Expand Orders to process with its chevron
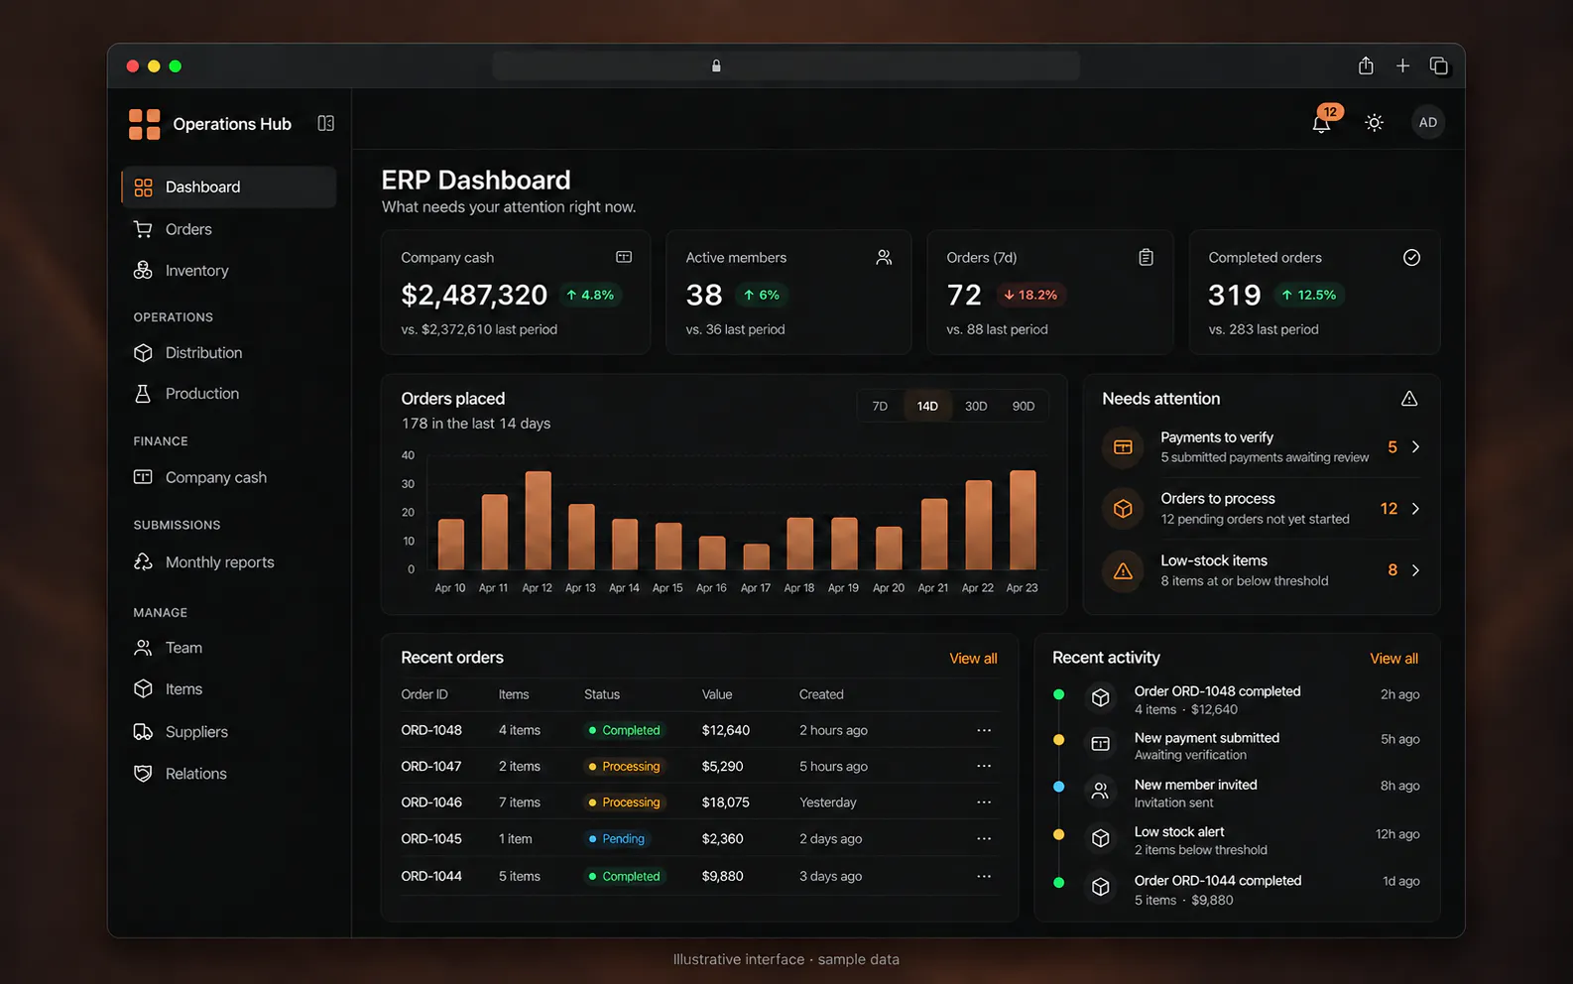Viewport: 1573px width, 984px height. pyautogui.click(x=1415, y=509)
